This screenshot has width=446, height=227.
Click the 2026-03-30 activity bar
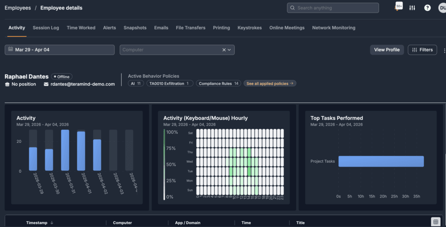[x=49, y=160]
